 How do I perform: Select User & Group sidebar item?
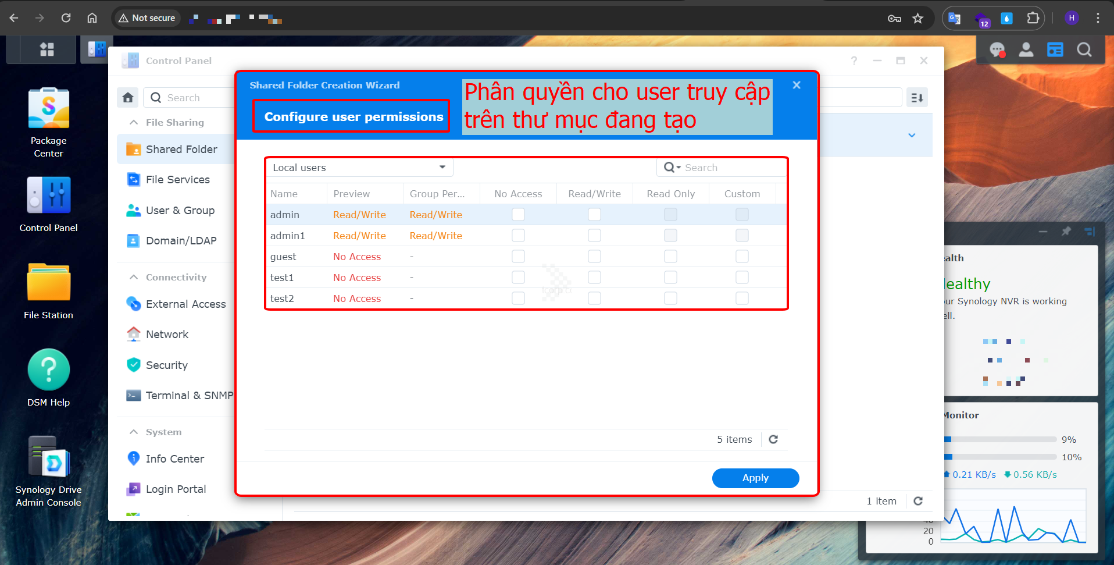pyautogui.click(x=180, y=210)
